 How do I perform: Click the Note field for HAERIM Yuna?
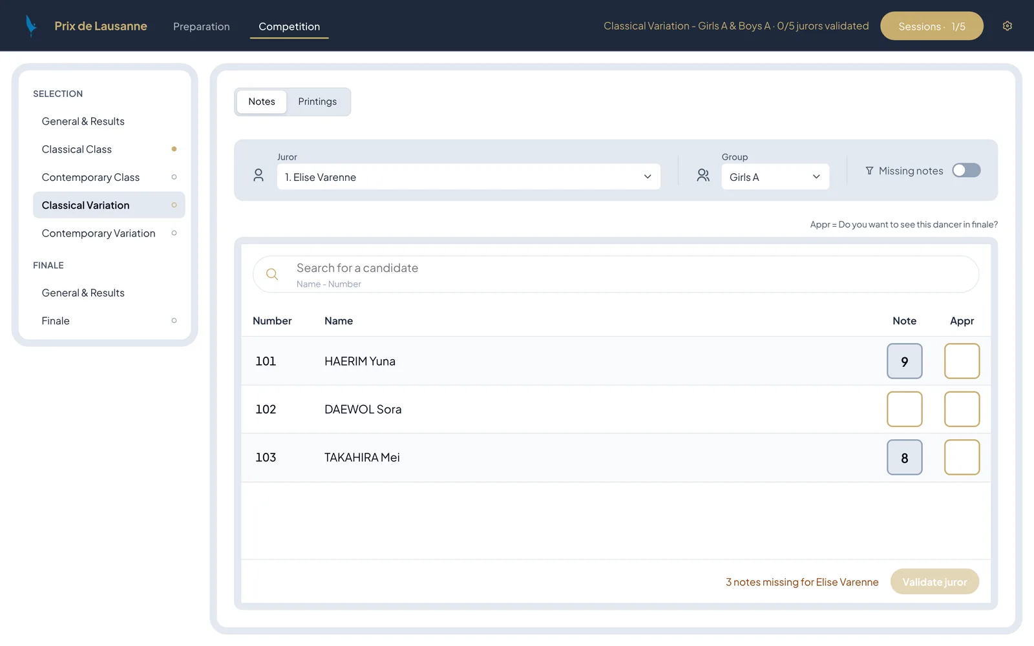[x=904, y=361]
